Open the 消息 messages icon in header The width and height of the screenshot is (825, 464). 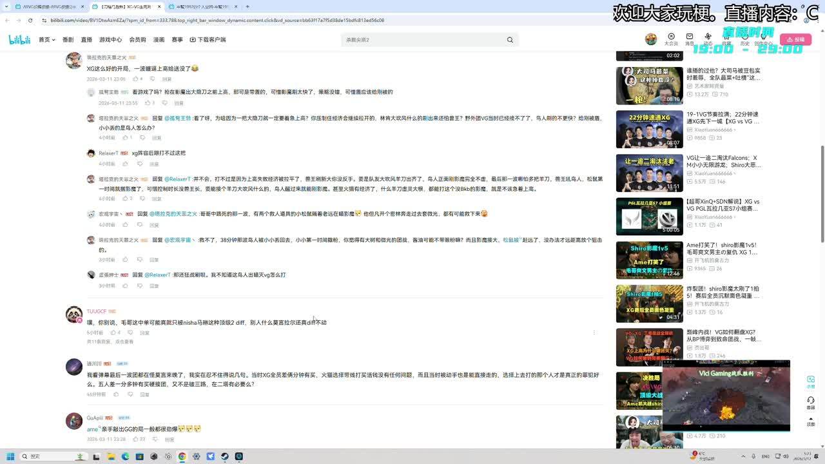coord(690,37)
